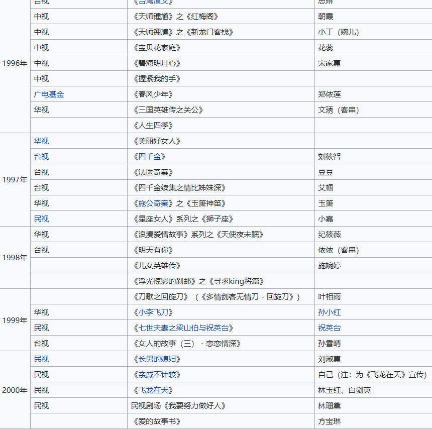Select the role name 小嘉
Viewport: 432px width, 429px height.
coord(326,219)
